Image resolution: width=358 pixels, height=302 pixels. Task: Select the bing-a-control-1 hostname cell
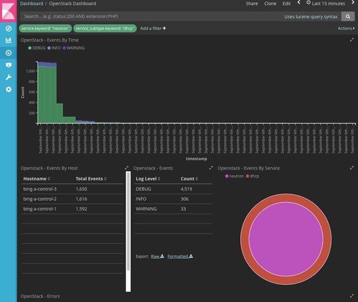pyautogui.click(x=40, y=209)
